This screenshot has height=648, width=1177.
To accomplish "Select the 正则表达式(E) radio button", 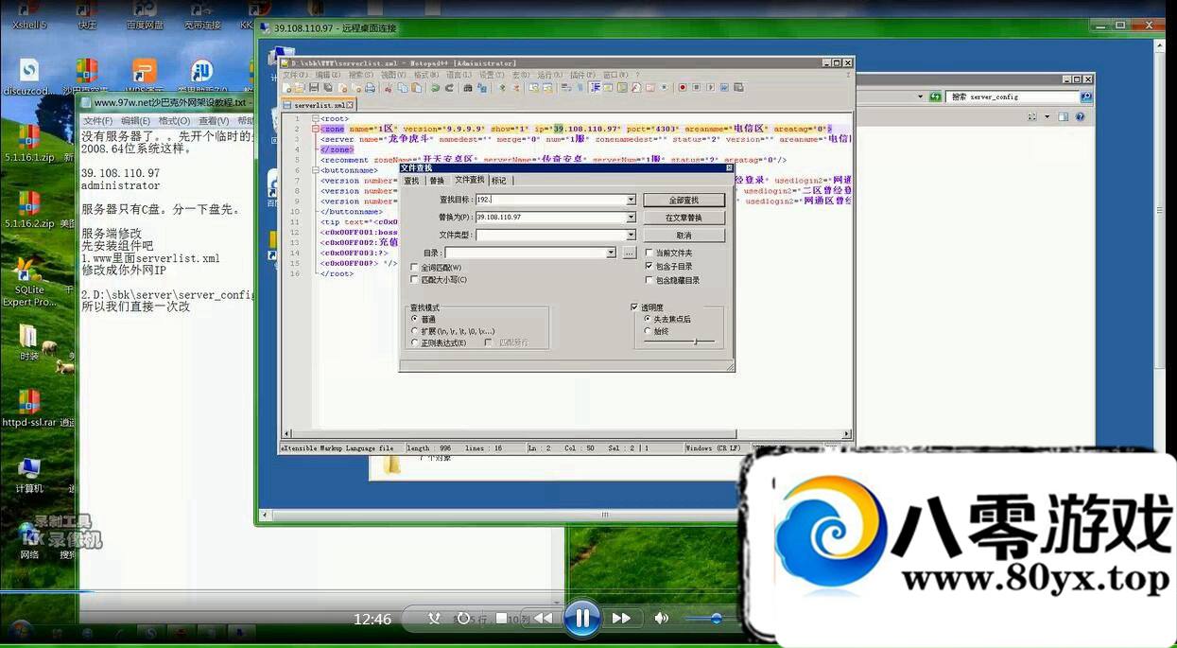I will point(415,342).
